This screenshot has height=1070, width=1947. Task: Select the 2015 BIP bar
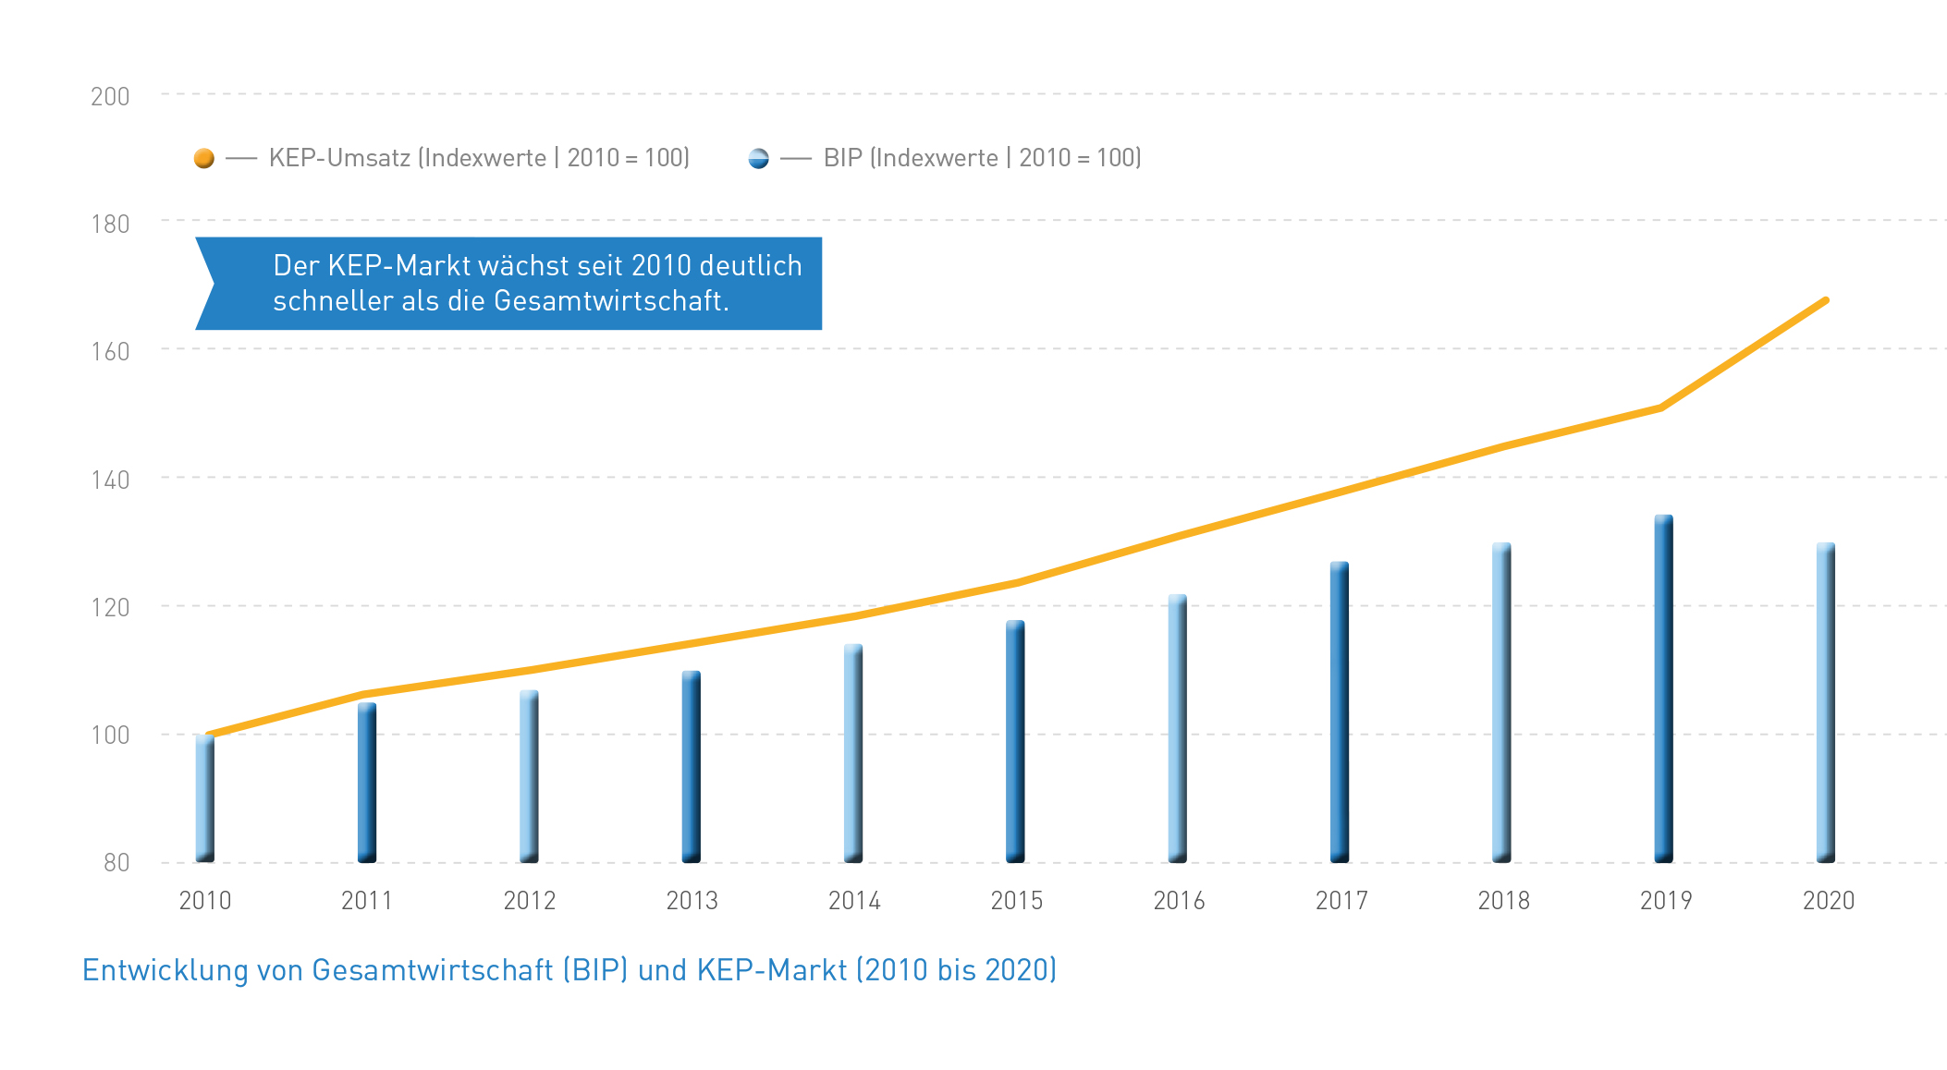tap(1015, 742)
